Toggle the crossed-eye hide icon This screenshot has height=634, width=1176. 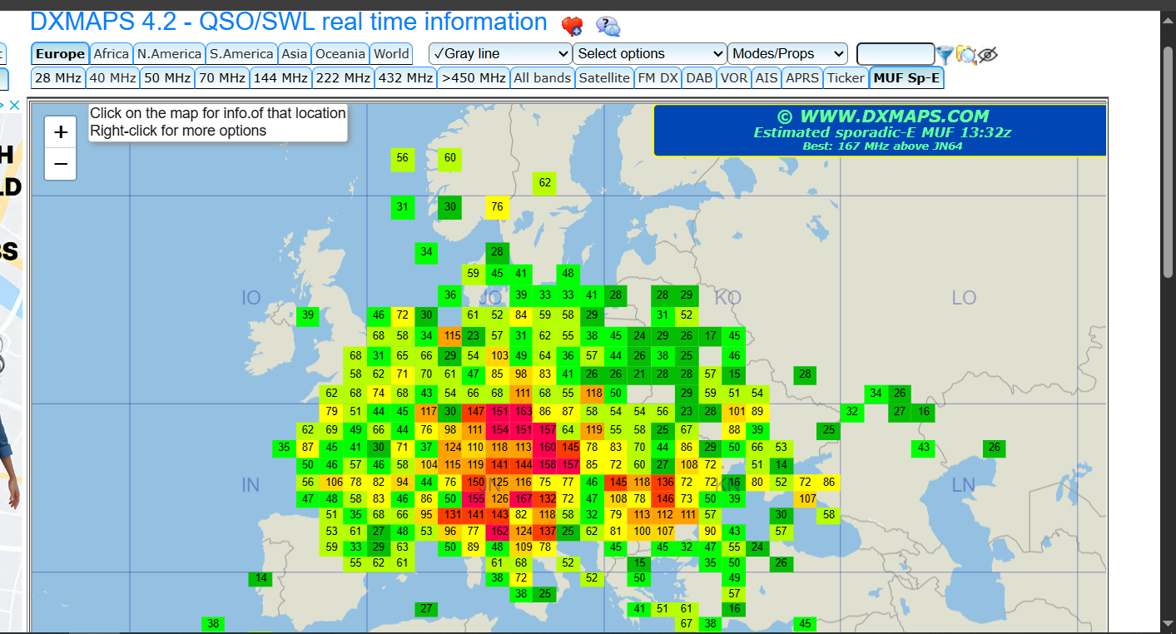[988, 55]
